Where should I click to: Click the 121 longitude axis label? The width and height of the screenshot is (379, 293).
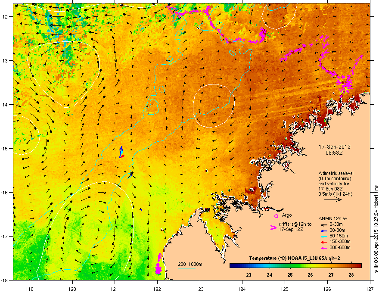coord(115,289)
